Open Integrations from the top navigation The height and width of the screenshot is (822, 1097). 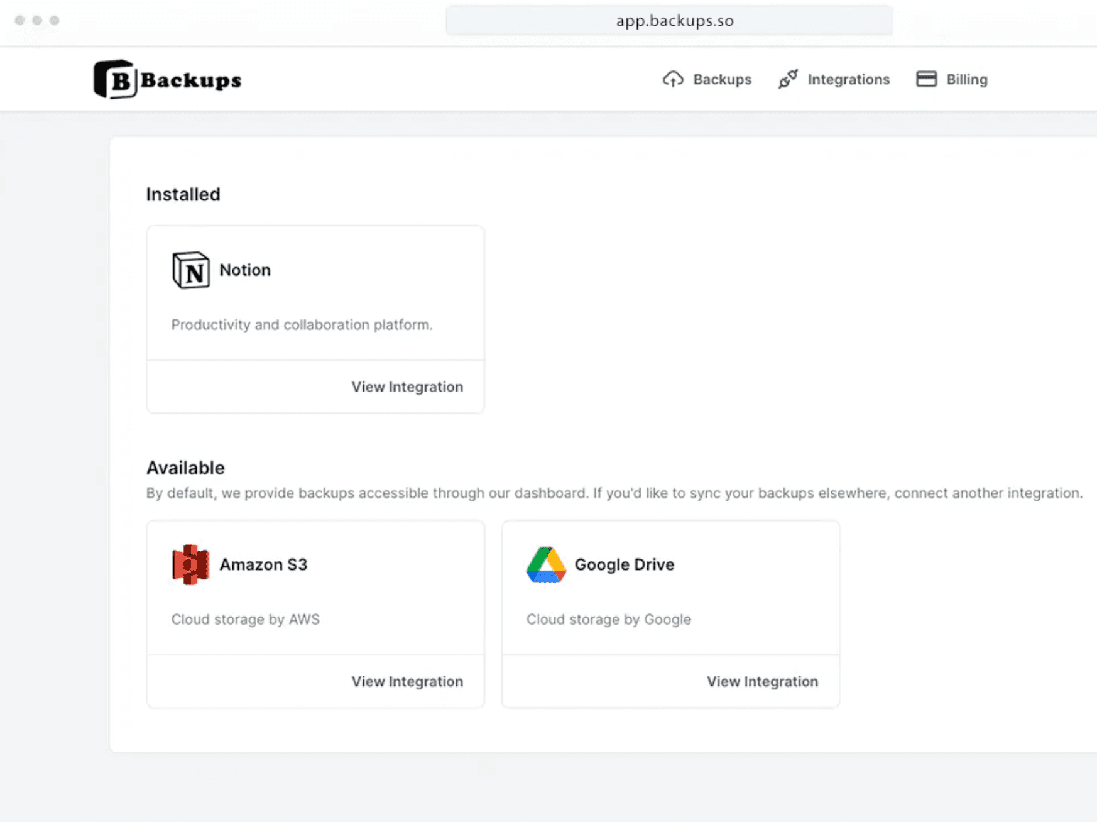coord(849,79)
